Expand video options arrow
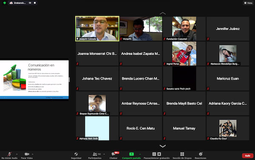 tap(33, 154)
